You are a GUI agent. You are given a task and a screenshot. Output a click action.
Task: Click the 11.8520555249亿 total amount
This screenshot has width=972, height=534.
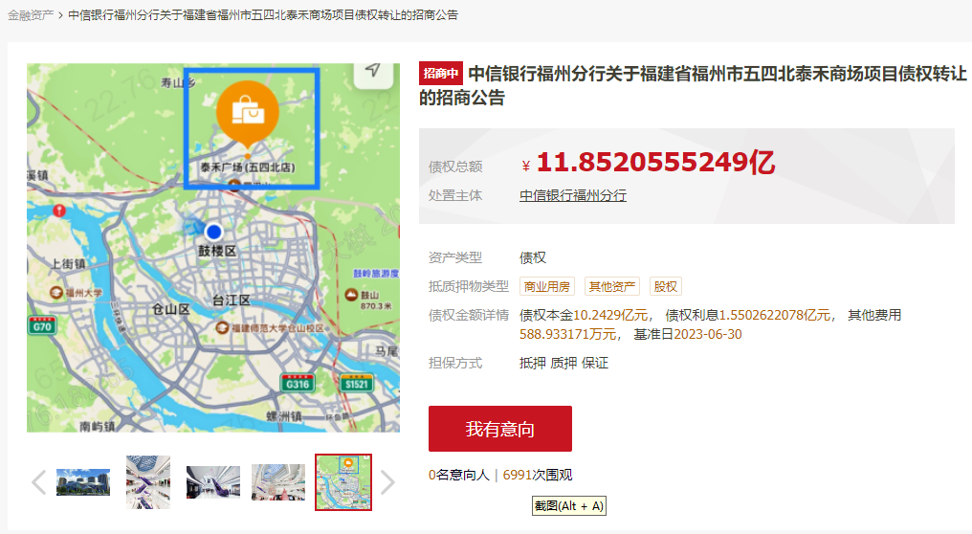[656, 163]
